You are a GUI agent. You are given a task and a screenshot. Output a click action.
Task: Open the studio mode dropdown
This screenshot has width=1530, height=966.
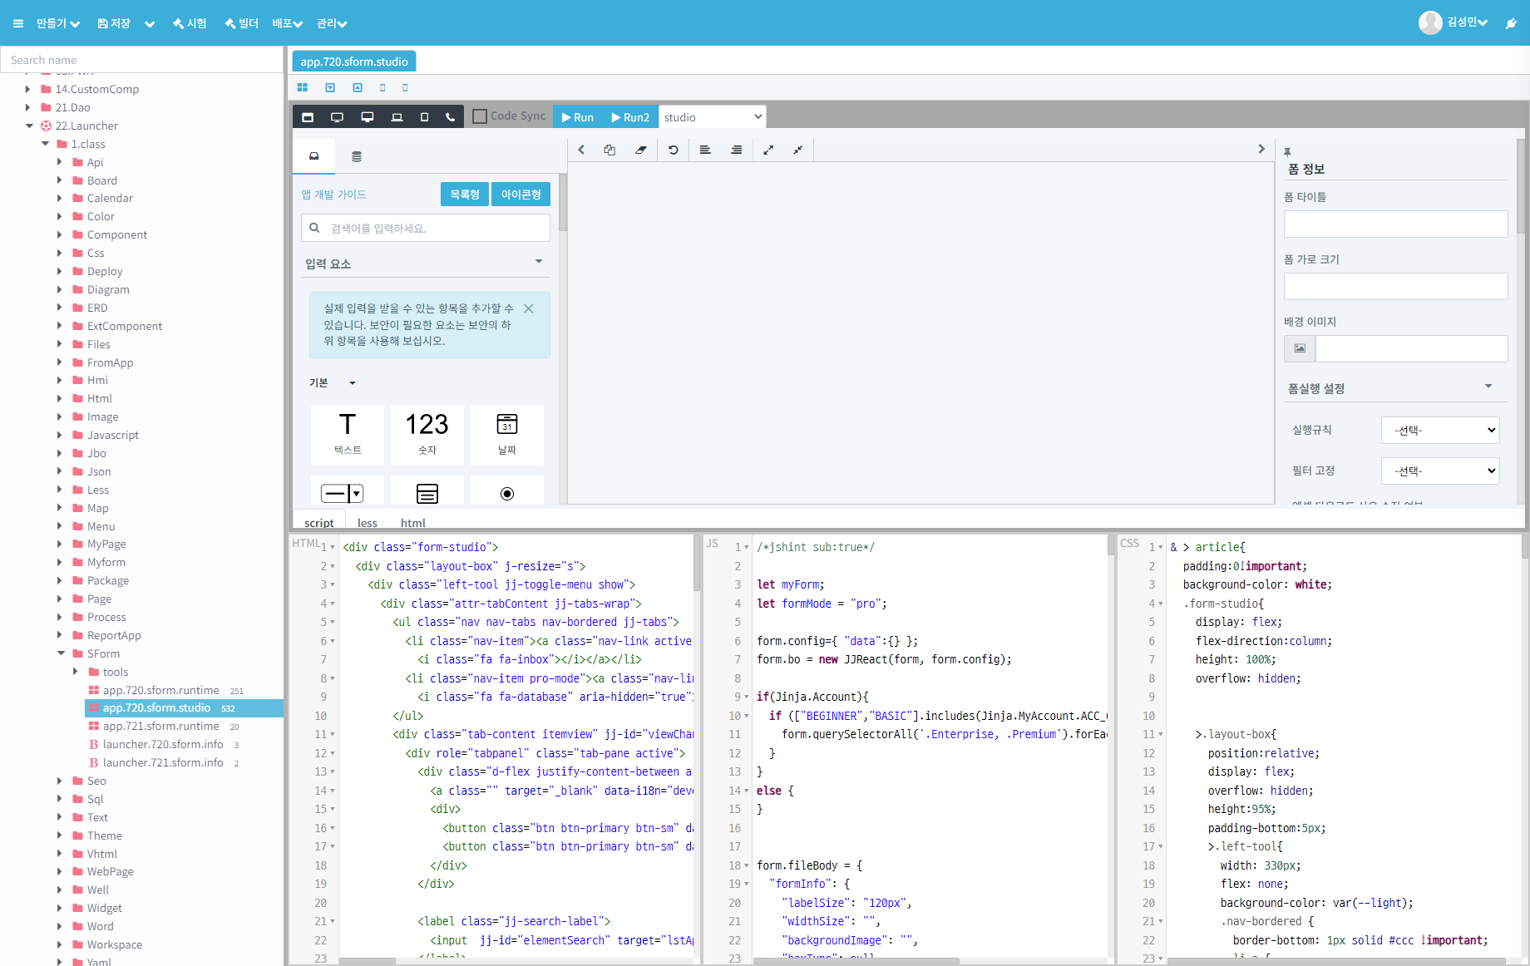point(712,117)
